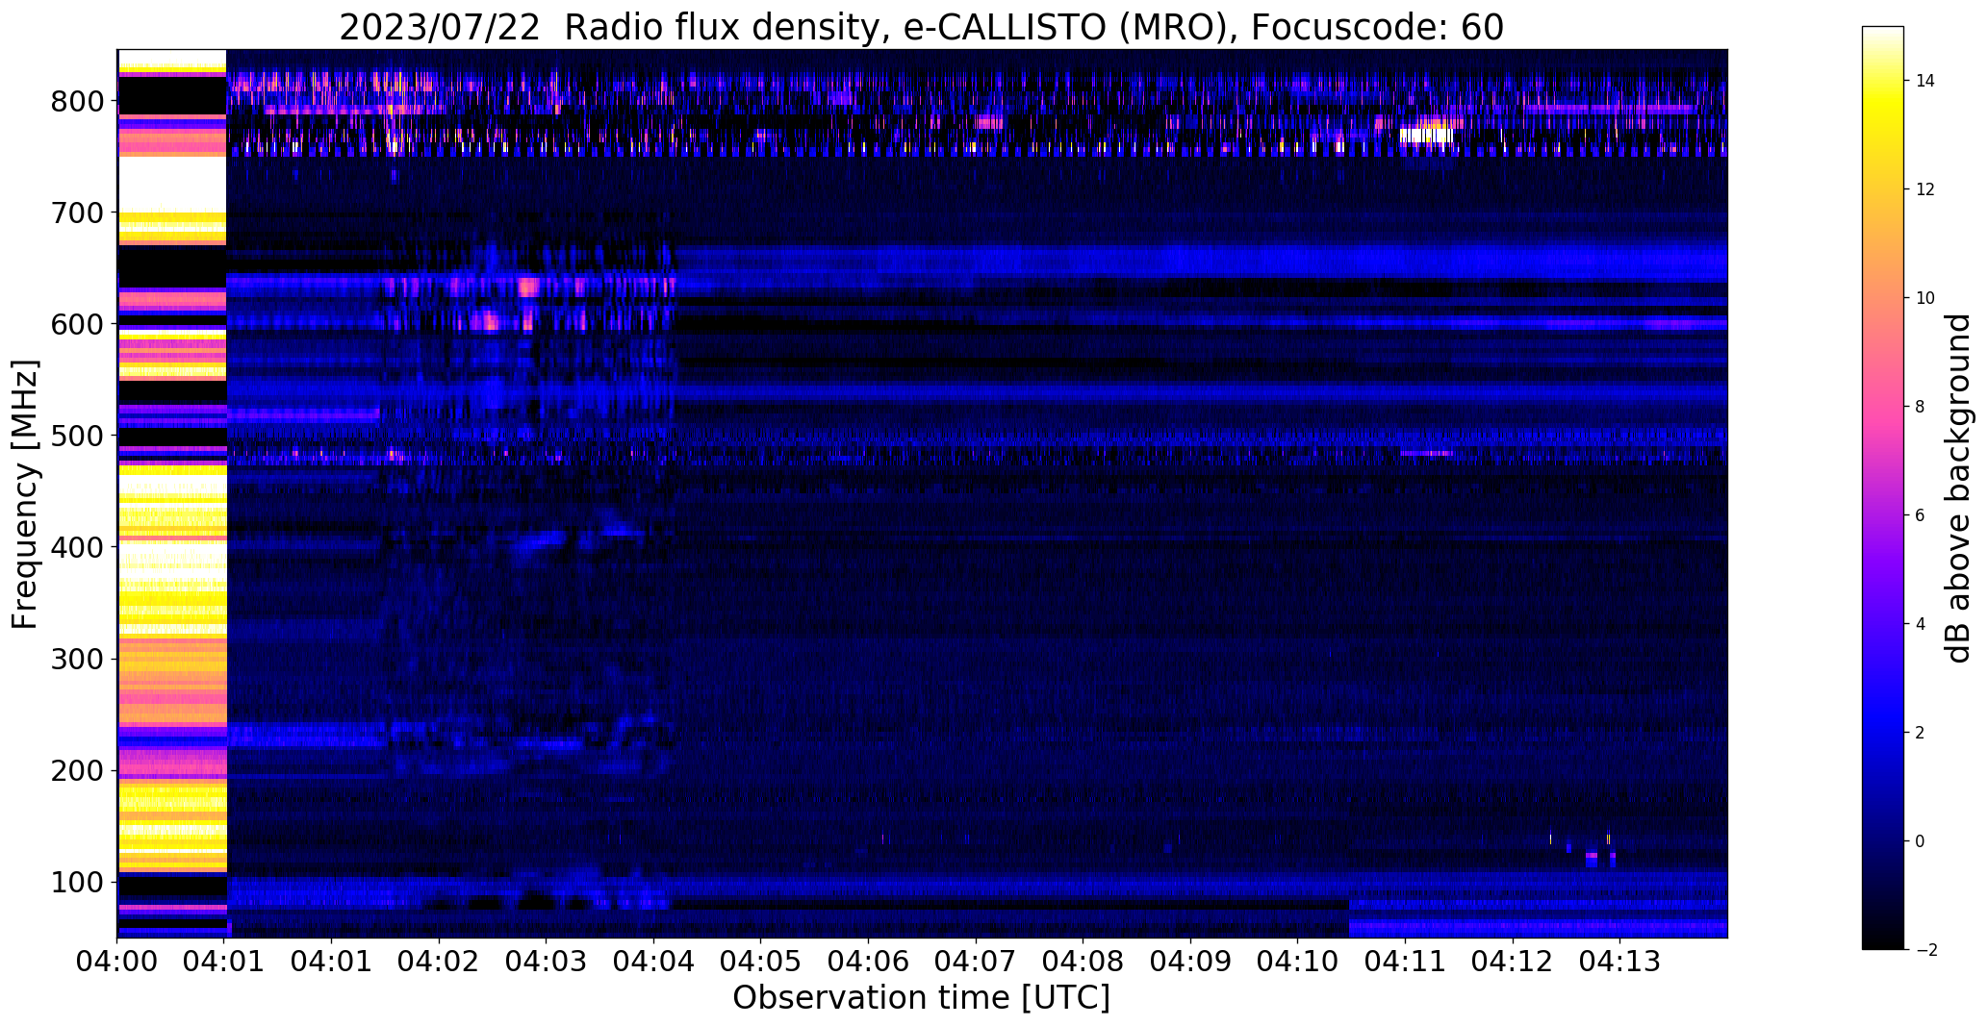Image resolution: width=1988 pixels, height=1026 pixels.
Task: Click the 04:13 time tick label
Action: pos(1619,961)
